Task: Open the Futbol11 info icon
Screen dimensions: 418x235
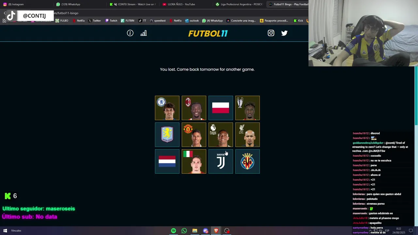Action: coord(130,33)
